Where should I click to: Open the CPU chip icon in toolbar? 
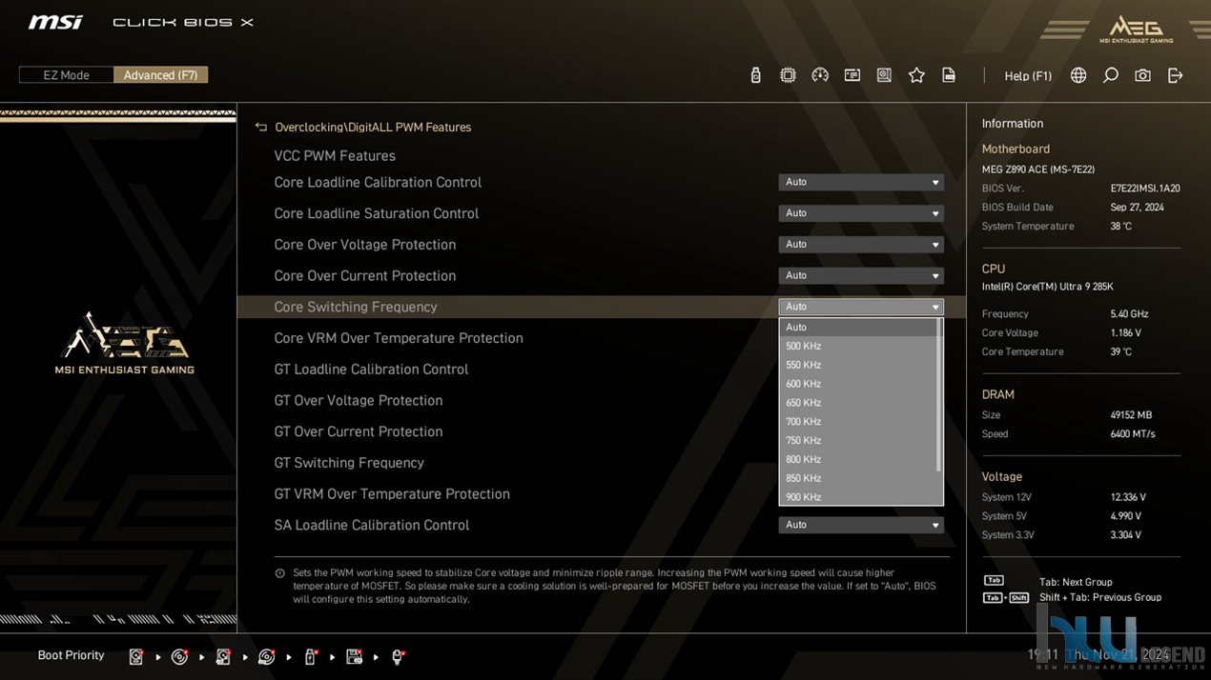[788, 75]
